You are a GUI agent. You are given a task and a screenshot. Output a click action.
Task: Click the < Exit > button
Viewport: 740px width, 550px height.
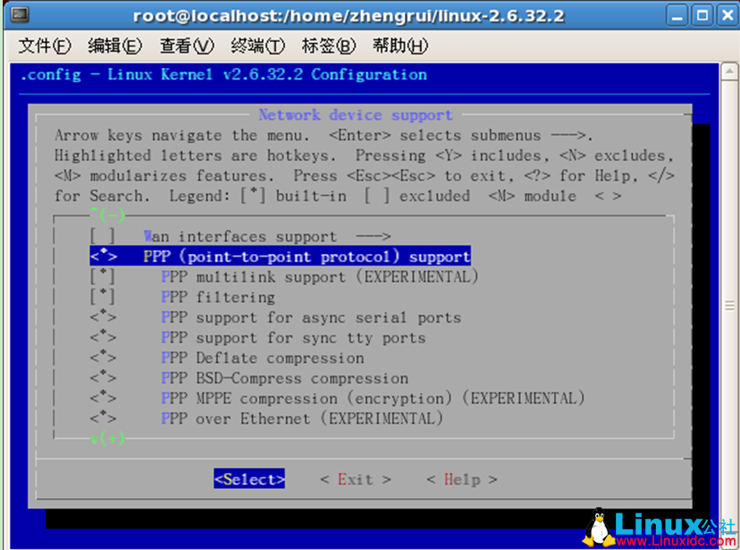coord(356,479)
